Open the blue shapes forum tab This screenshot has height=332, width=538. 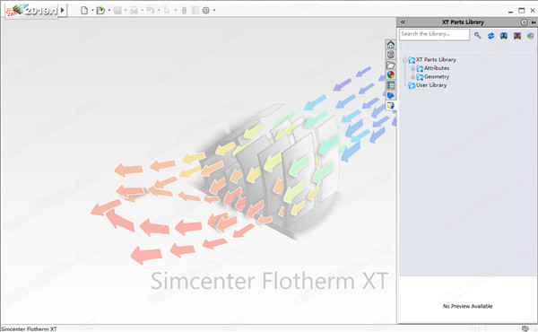point(390,95)
